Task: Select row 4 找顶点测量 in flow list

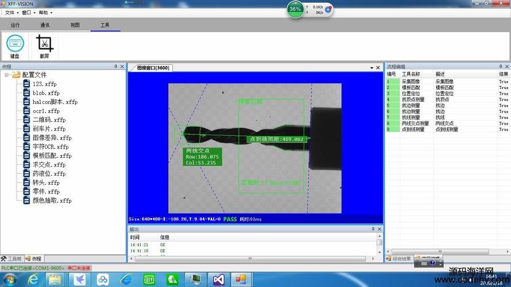Action: [447, 99]
